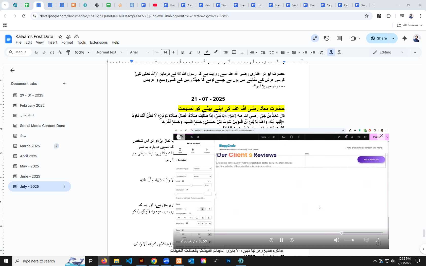This screenshot has width=426, height=266.
Task: Click the font size field showing 14
Action: 165,52
